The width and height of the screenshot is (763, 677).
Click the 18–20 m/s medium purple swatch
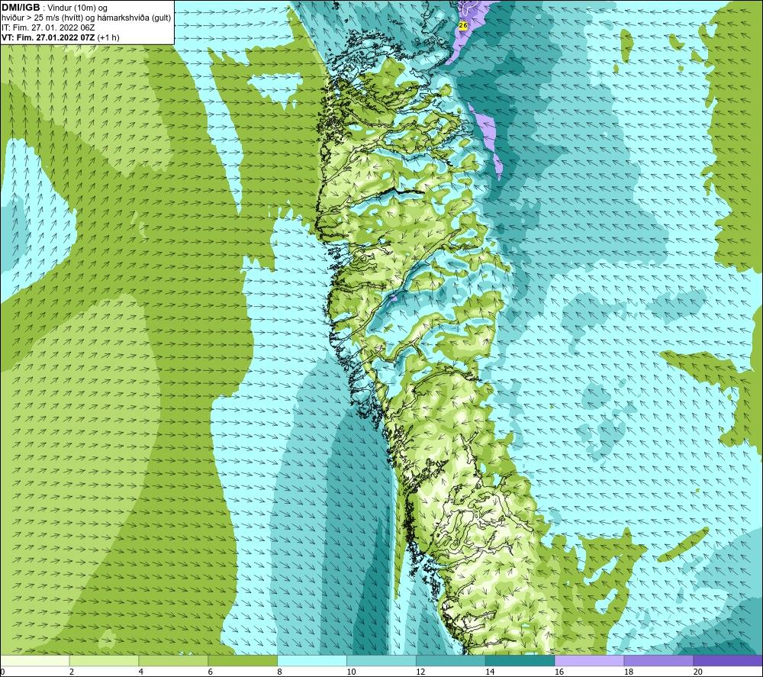pyautogui.click(x=659, y=660)
